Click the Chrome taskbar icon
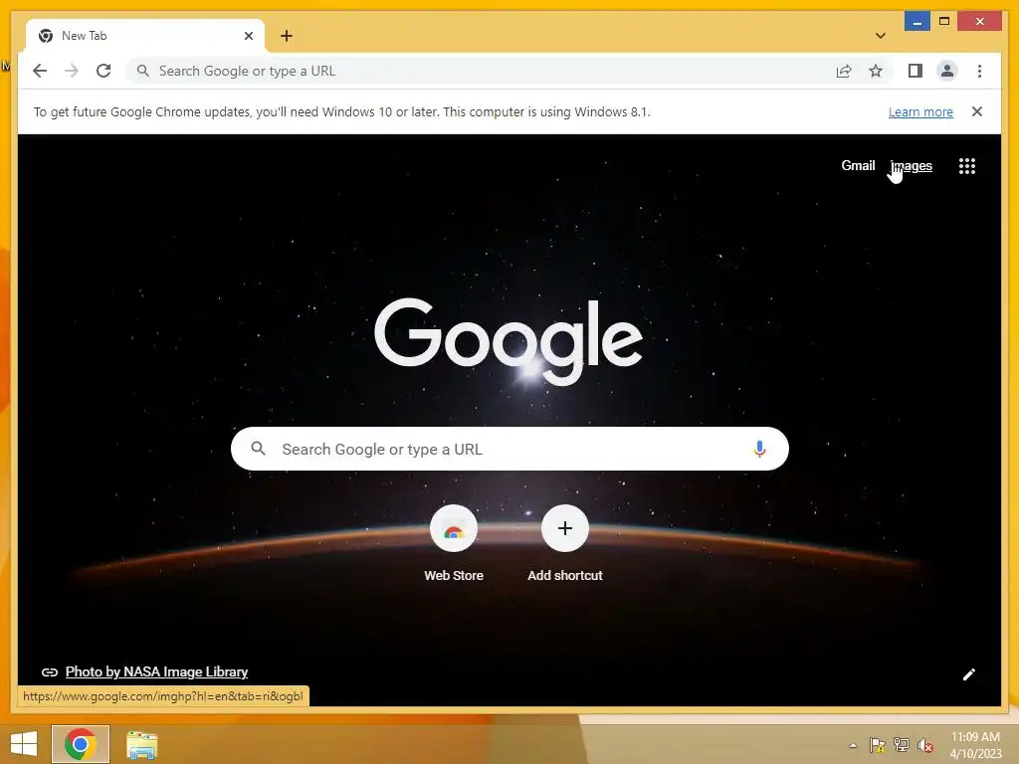Viewport: 1019px width, 764px height. pos(81,744)
